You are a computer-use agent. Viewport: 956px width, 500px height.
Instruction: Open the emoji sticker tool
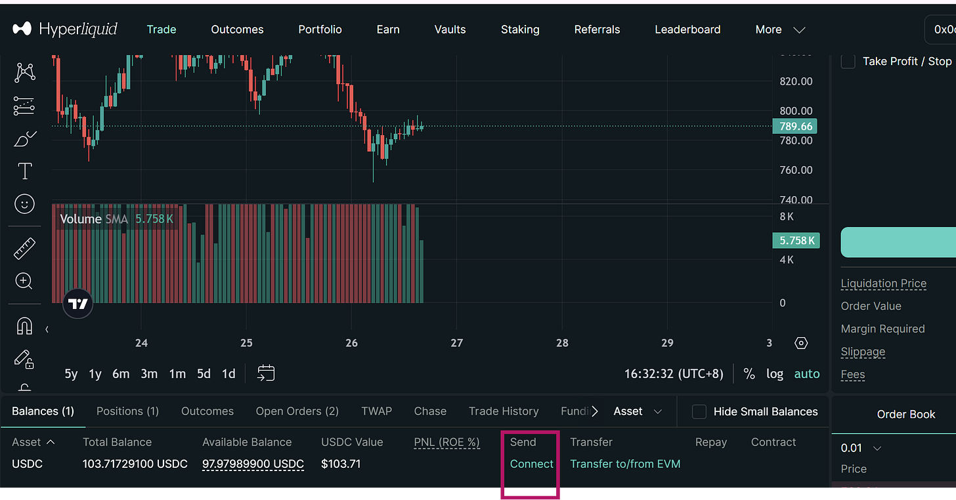point(24,204)
